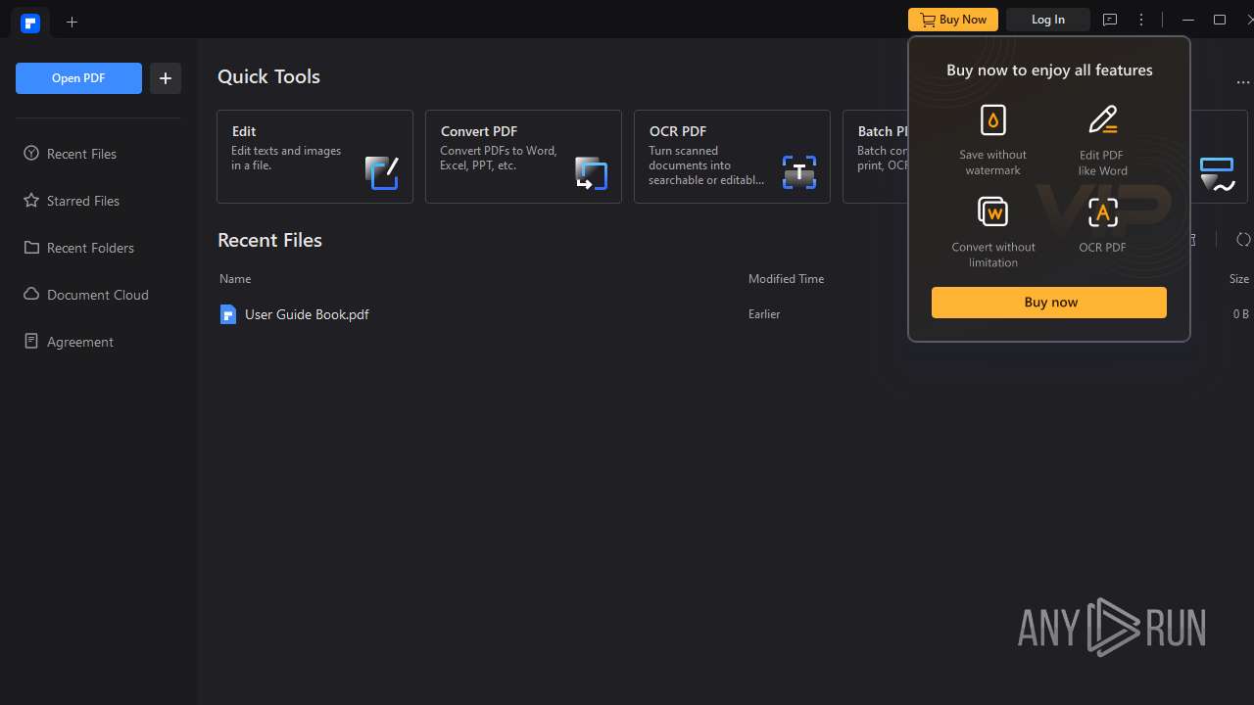The height and width of the screenshot is (705, 1254).
Task: Click the PDFelement home logo tab
Action: coord(30,22)
